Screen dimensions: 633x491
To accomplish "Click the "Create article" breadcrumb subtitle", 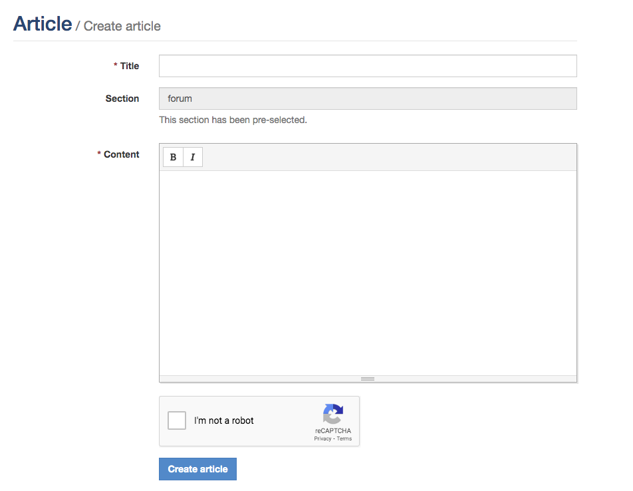I will coord(122,27).
